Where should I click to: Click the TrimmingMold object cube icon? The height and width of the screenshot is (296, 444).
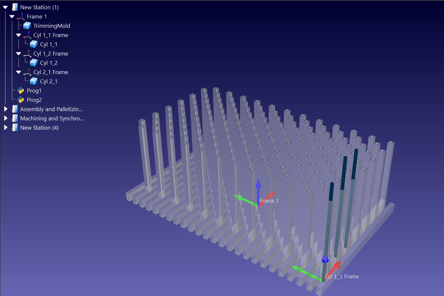(x=27, y=26)
